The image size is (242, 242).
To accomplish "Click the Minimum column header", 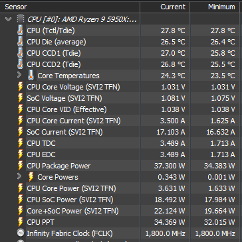I will pyautogui.click(x=216, y=7).
